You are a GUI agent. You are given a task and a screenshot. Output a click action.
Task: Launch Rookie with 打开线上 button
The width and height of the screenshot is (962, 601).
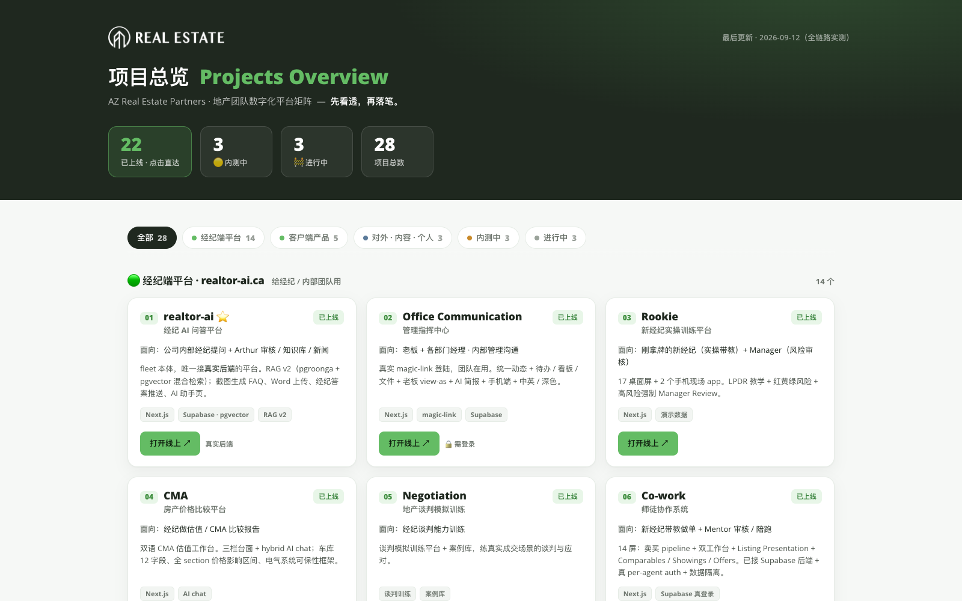tap(648, 444)
